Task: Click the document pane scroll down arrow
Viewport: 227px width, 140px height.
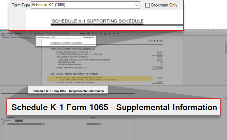Action: point(226,84)
